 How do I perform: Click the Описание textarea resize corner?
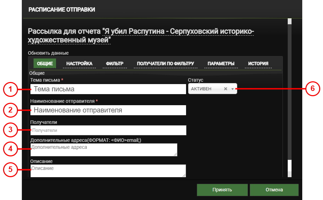tap(184, 175)
